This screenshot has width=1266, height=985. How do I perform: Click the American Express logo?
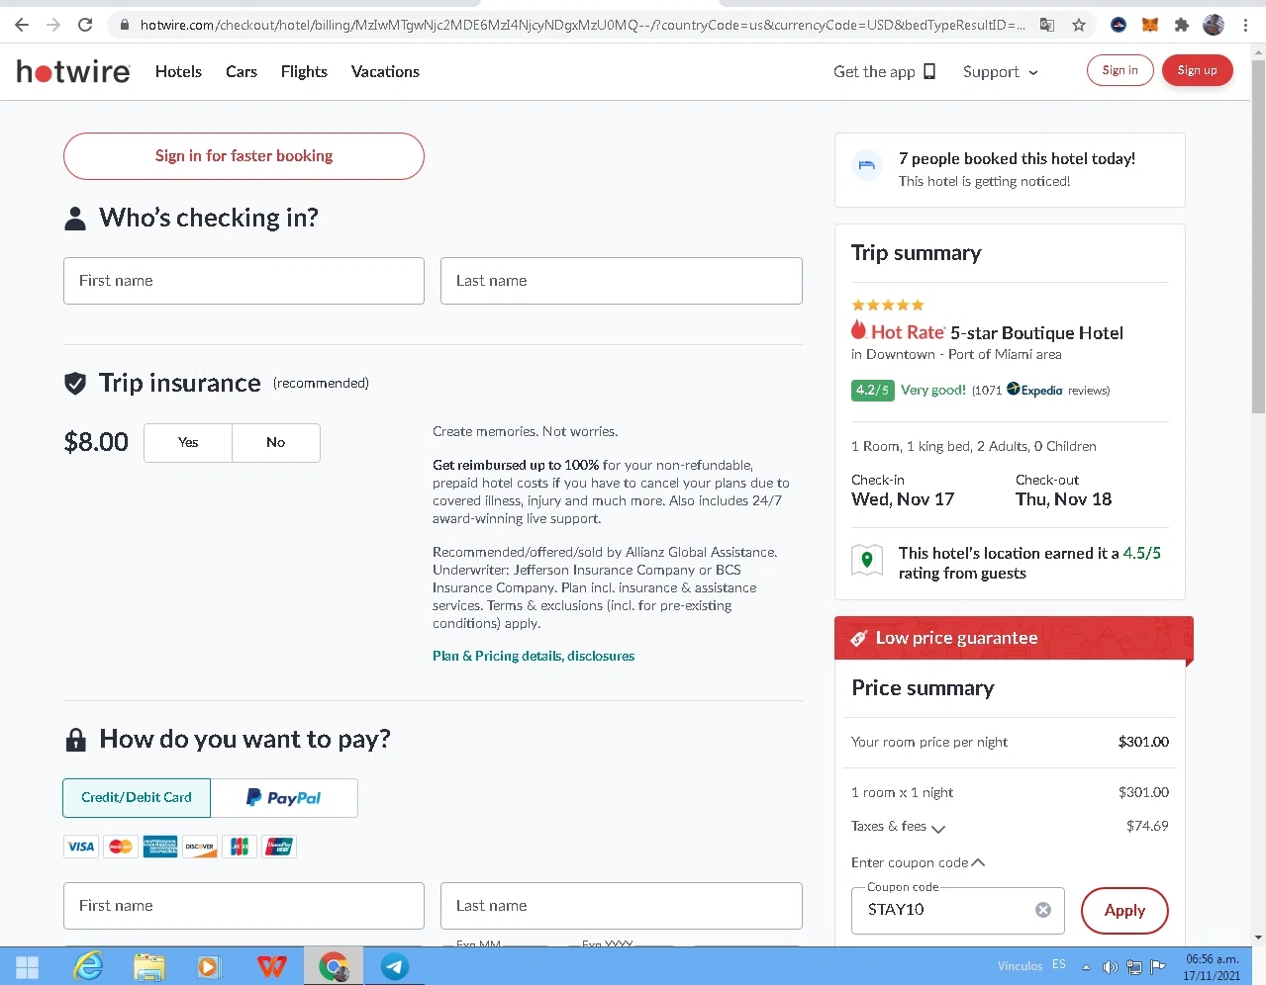(160, 847)
